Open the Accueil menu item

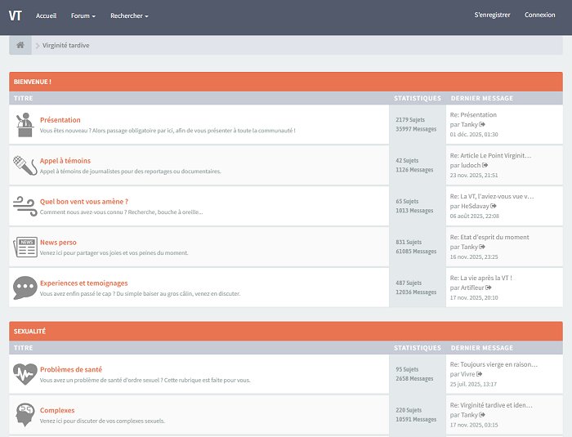tap(47, 16)
